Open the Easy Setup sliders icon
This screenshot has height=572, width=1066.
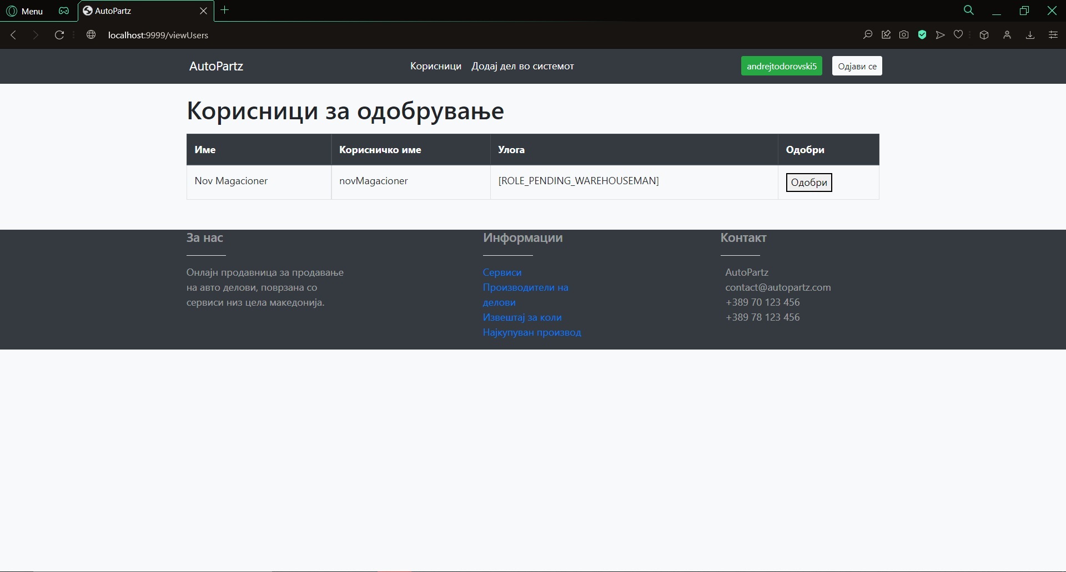(1053, 35)
